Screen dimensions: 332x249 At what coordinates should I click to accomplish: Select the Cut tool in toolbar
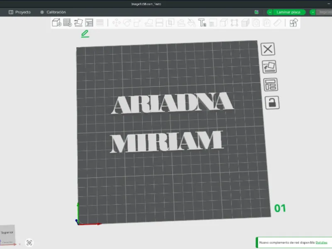click(159, 22)
